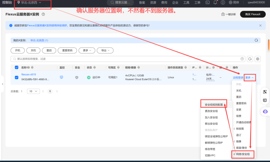Open the 费用 menu item
The width and height of the screenshot is (270, 162).
point(164,2)
